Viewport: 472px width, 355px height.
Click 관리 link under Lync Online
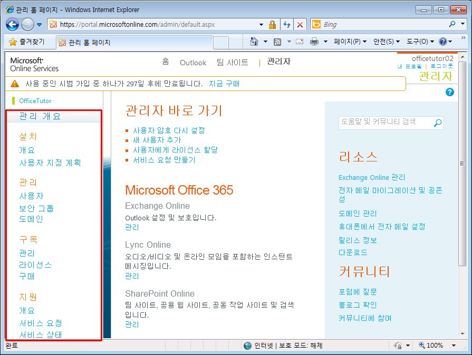click(x=132, y=276)
